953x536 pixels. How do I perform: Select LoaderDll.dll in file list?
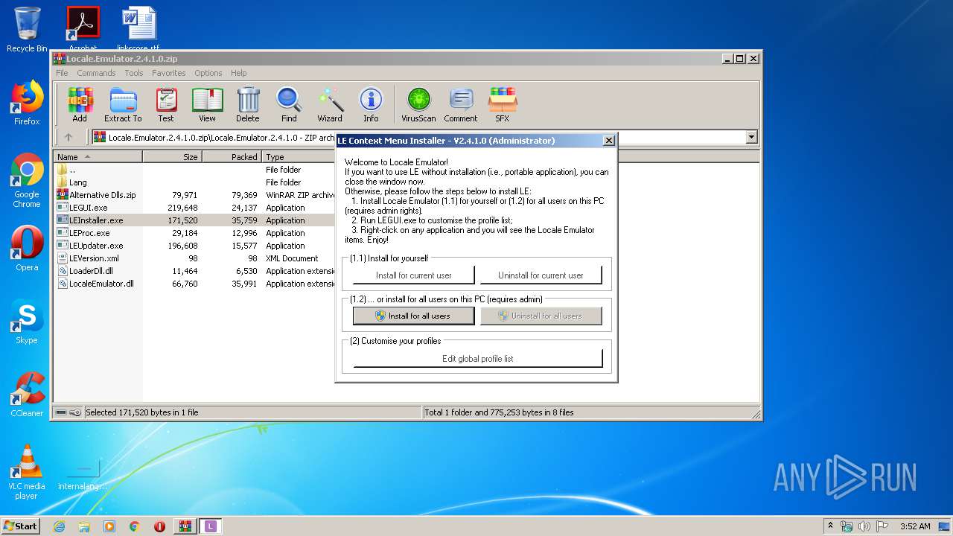click(194, 271)
